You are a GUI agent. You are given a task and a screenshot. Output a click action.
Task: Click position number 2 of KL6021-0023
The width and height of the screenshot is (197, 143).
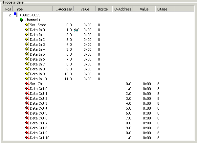pos(10,15)
